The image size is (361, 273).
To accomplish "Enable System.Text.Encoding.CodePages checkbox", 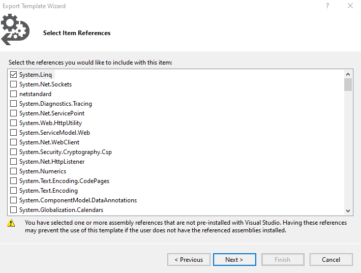I will (x=13, y=181).
